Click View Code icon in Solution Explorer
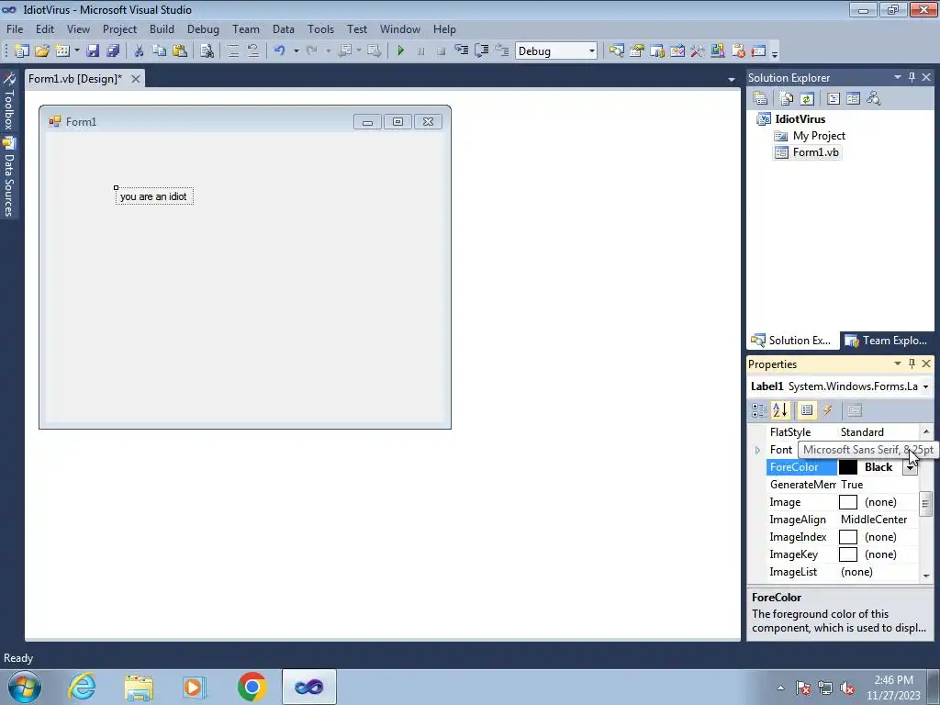 point(834,98)
